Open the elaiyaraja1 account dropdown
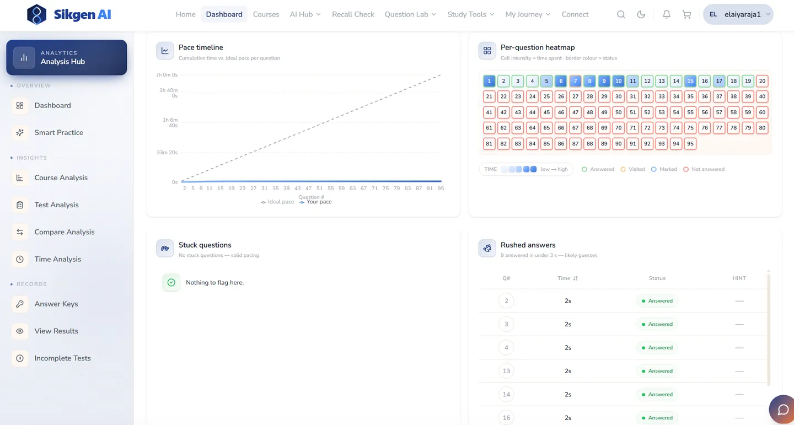The height and width of the screenshot is (425, 794). coord(738,14)
